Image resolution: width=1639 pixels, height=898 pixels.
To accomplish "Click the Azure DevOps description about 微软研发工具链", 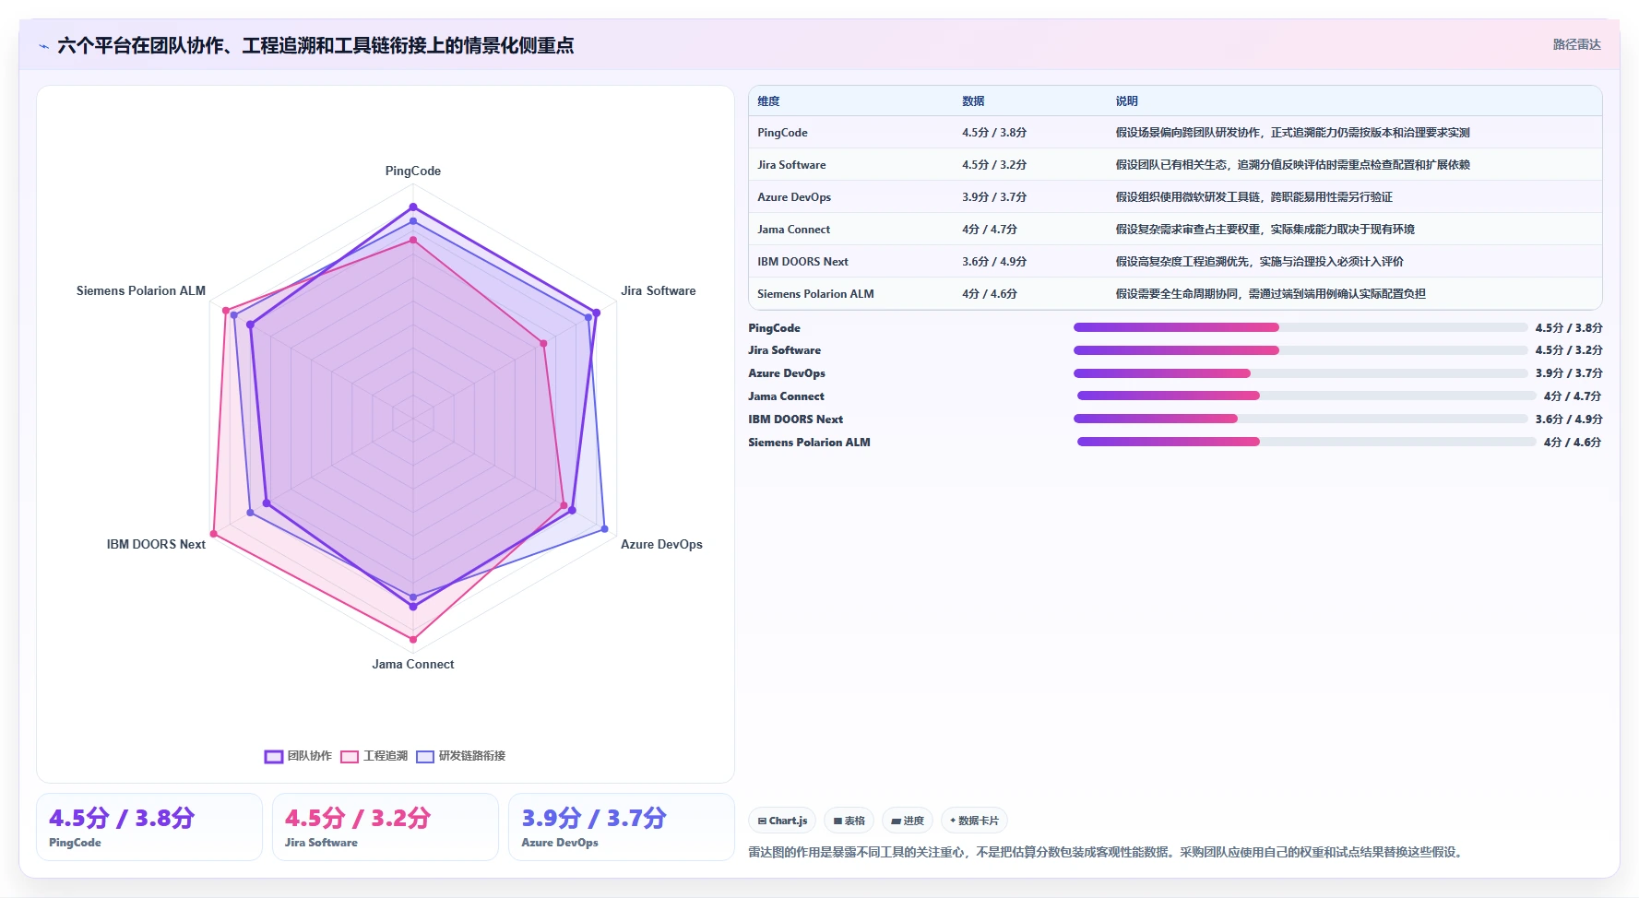I will coord(1253,197).
